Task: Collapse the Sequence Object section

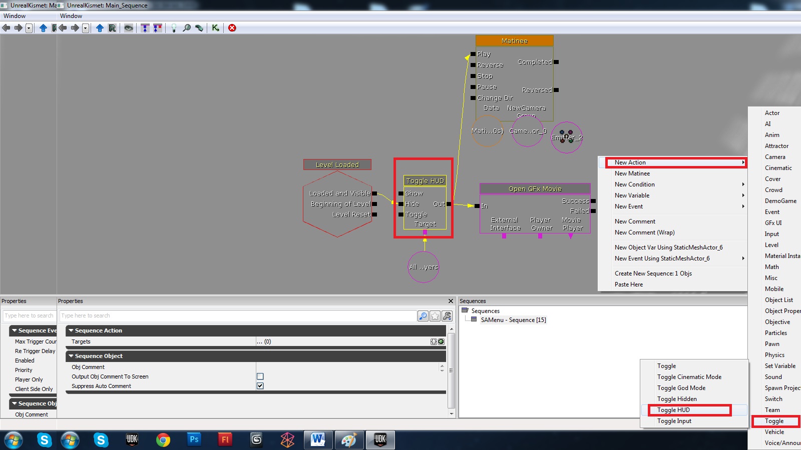Action: click(x=71, y=356)
